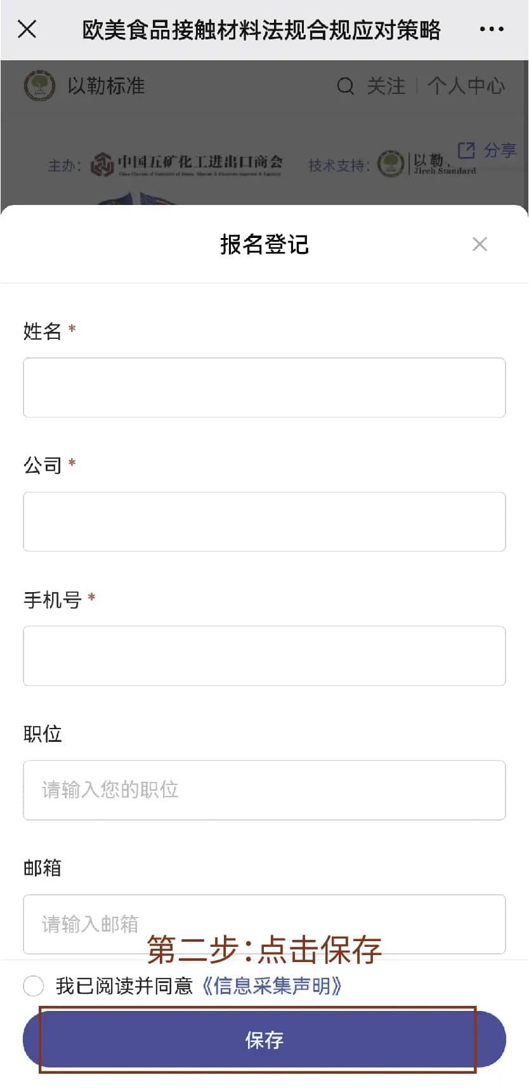Tap the Jireh Standard tech support logo
Viewport: 529px width, 1089px height.
(426, 164)
